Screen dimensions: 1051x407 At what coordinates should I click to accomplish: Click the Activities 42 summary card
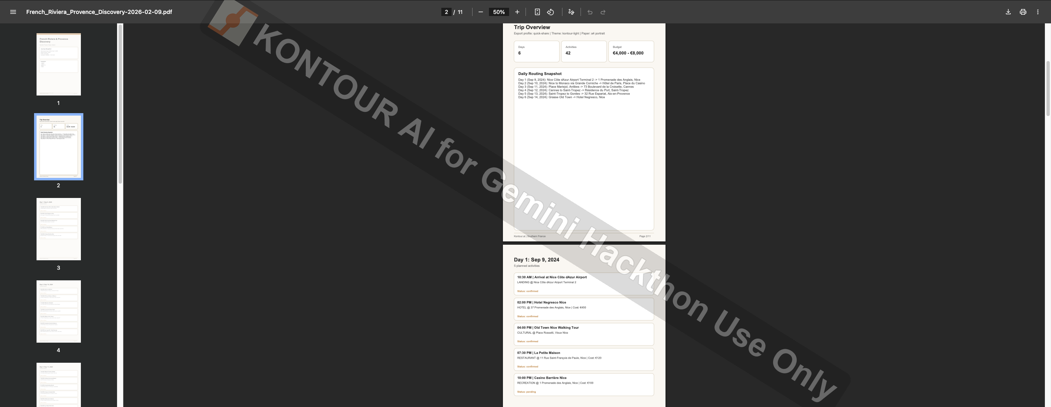coord(583,51)
